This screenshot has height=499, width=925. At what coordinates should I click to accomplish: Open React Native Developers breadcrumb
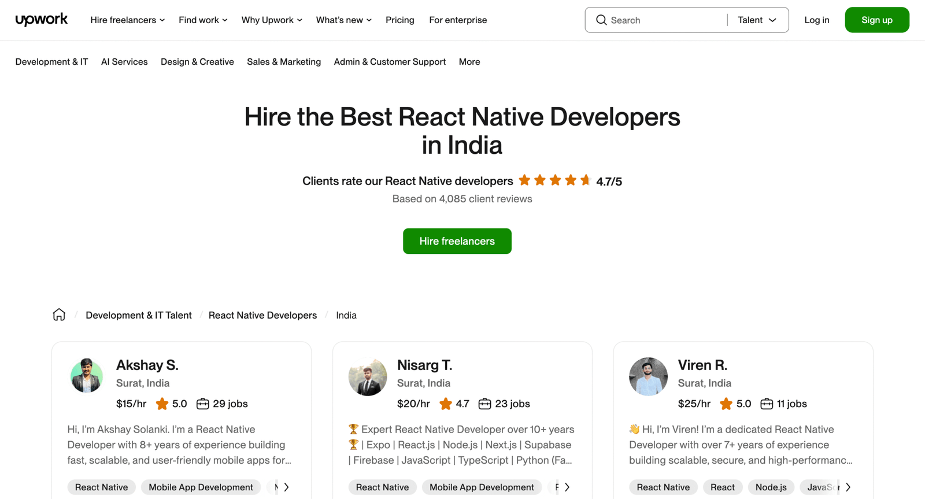tap(262, 315)
